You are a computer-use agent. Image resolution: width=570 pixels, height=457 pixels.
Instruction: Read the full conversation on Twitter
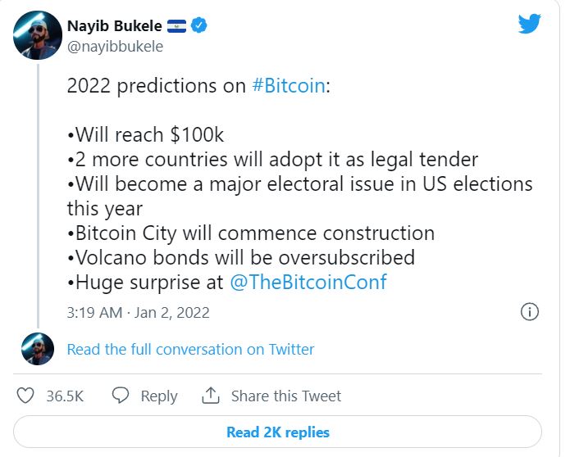(x=190, y=349)
